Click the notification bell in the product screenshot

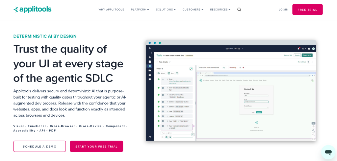(x=298, y=49)
